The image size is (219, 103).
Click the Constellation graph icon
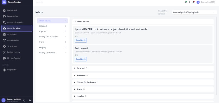(4, 40)
